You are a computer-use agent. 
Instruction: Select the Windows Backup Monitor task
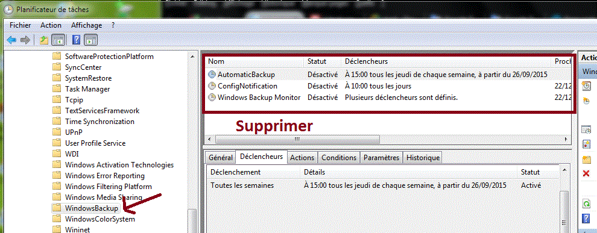pyautogui.click(x=388, y=98)
